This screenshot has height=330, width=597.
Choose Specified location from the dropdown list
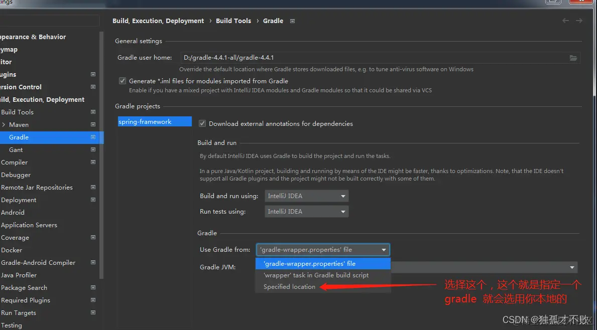click(x=289, y=287)
